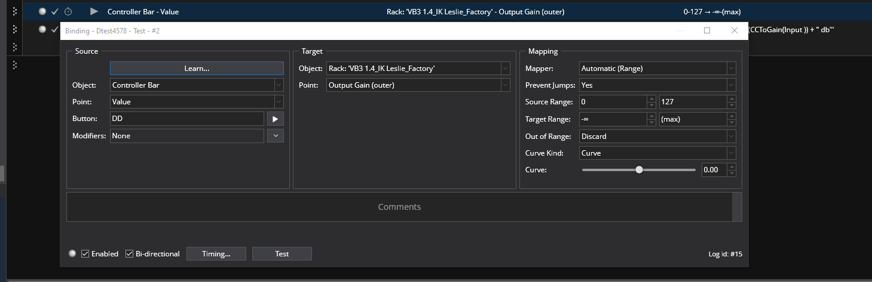Grab the drag handle of the first binding row

(x=15, y=11)
